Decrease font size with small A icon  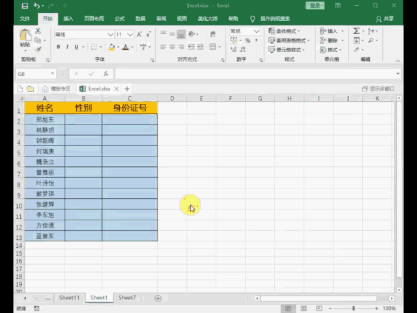[149, 35]
